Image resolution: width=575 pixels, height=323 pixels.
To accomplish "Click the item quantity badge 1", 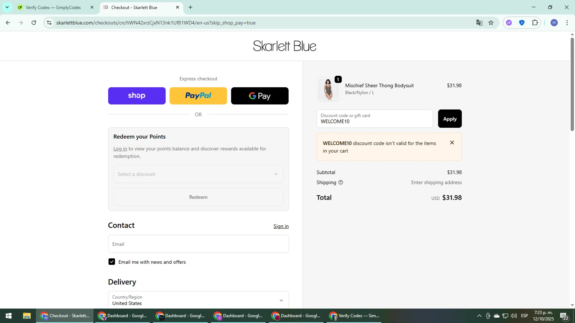I will (x=338, y=80).
